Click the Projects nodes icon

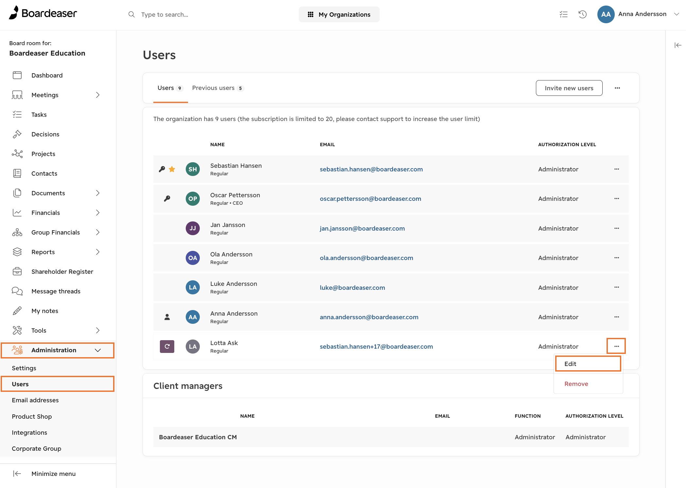17,154
